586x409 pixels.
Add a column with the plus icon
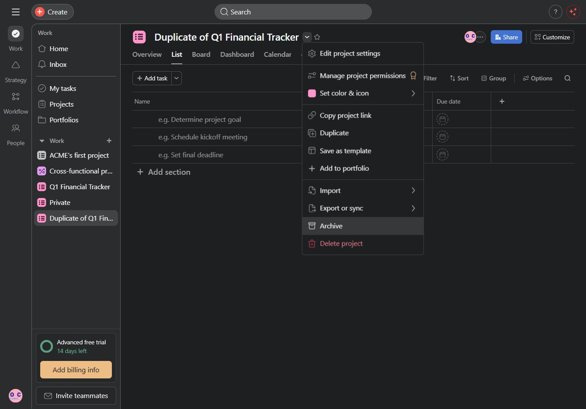[502, 101]
